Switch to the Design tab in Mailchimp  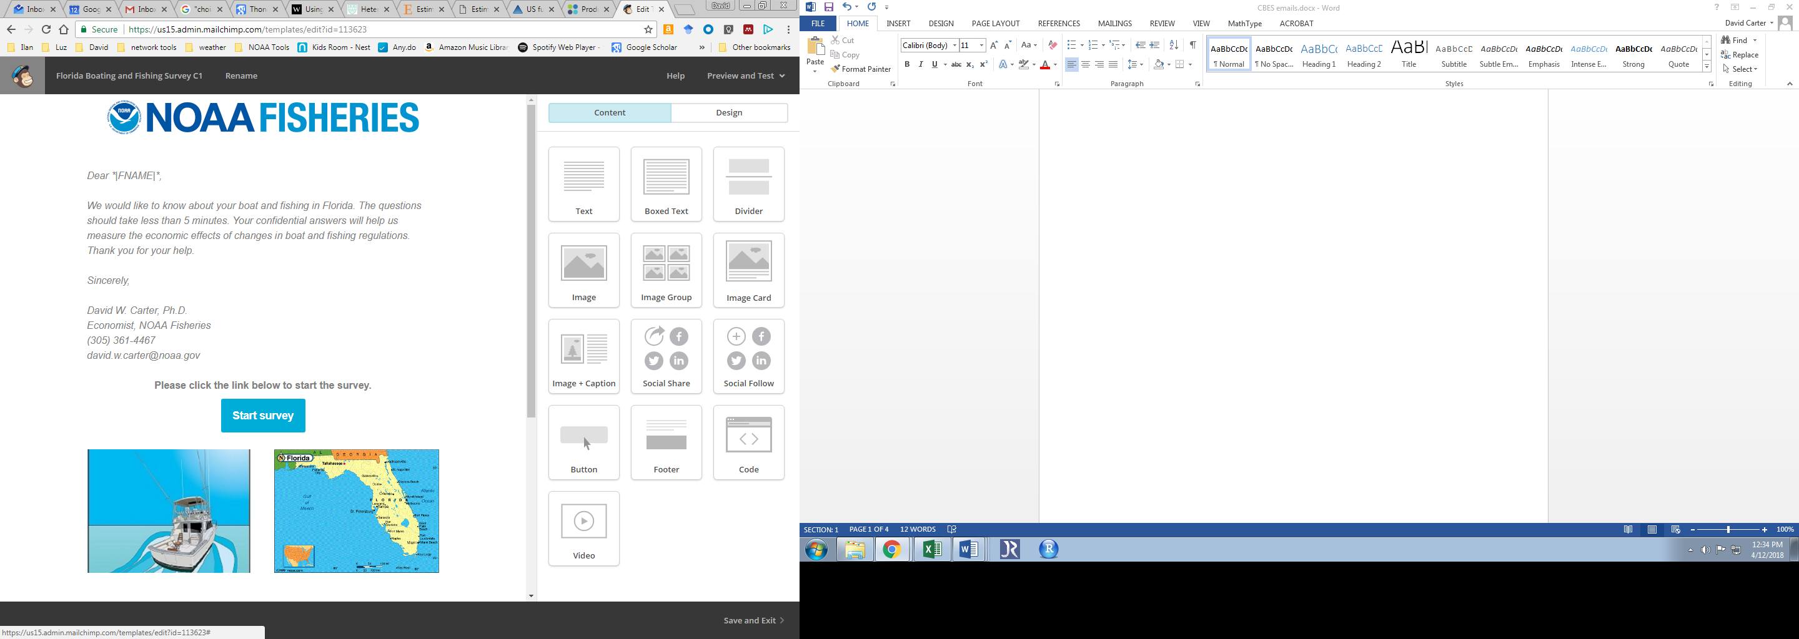click(x=729, y=113)
